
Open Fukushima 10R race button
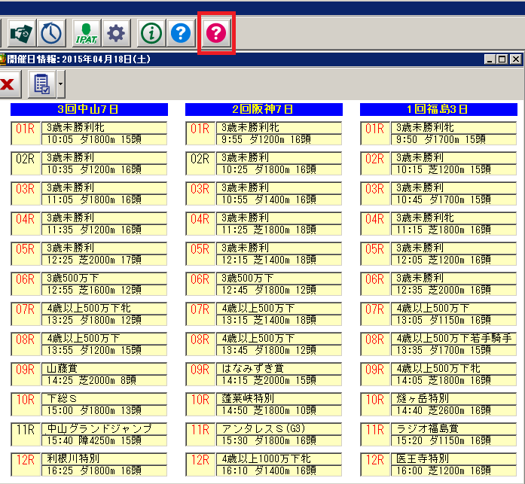coord(375,404)
